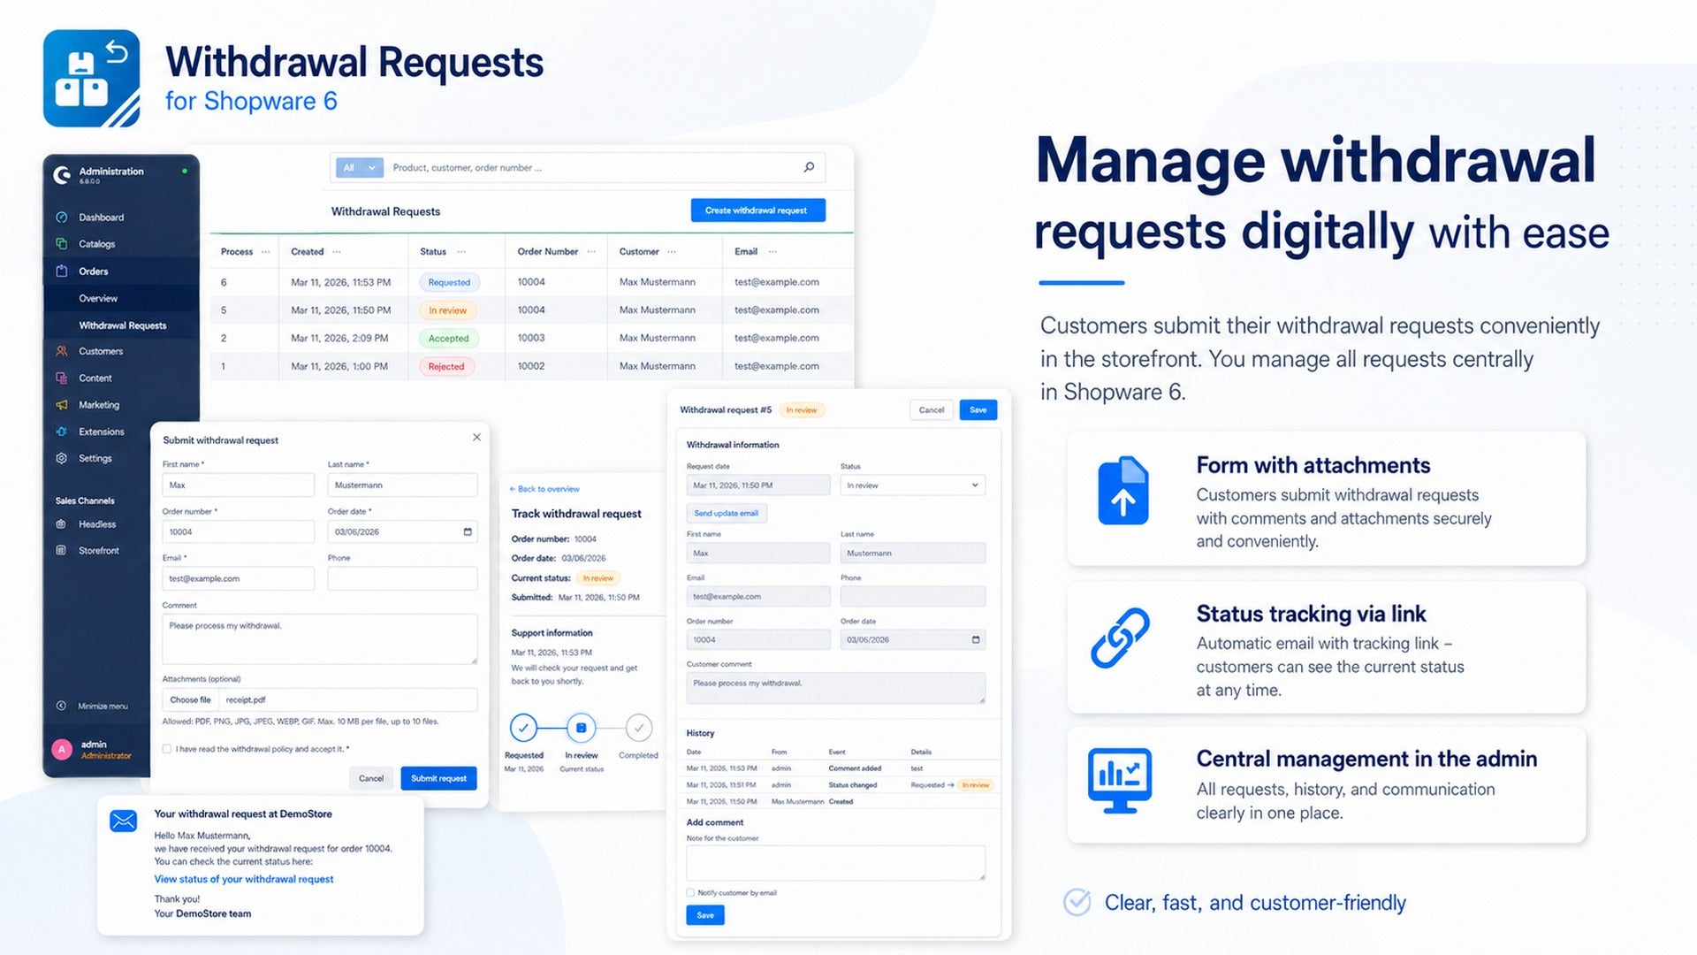Screen dimensions: 1697x955
Task: Click the Comment textarea in the submit form
Action: [x=320, y=638]
